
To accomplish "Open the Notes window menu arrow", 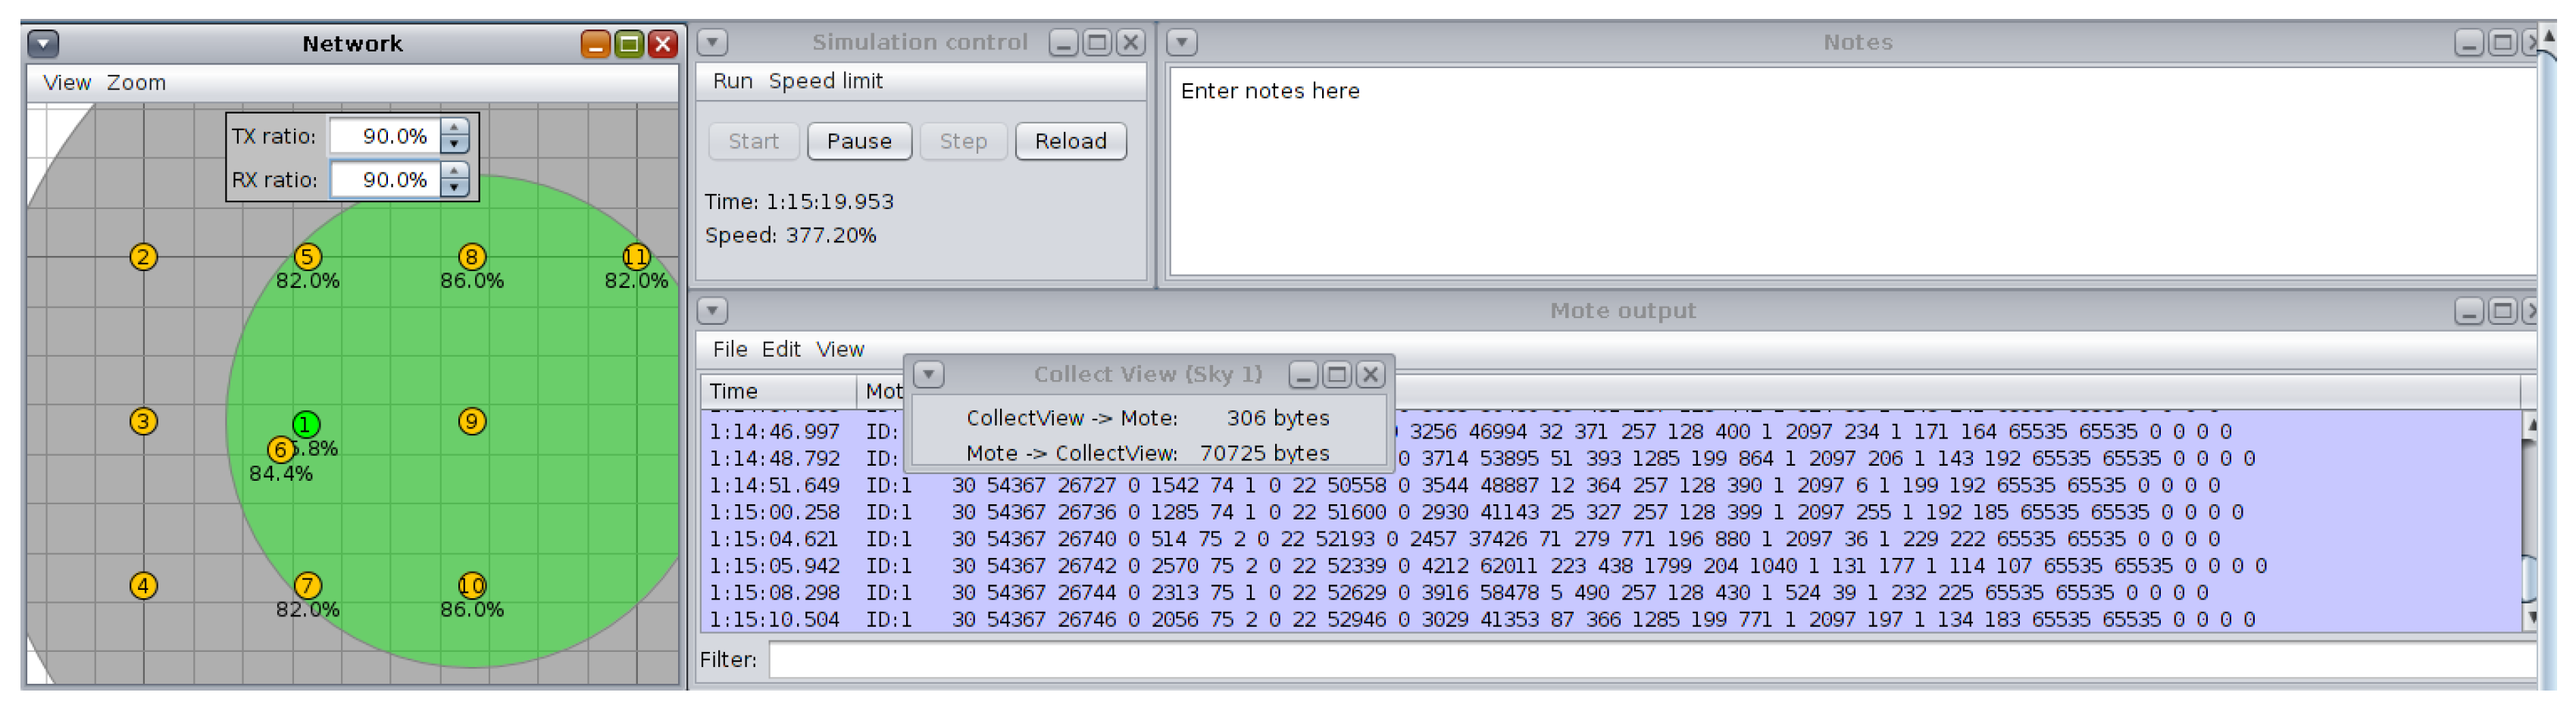I will [1182, 43].
